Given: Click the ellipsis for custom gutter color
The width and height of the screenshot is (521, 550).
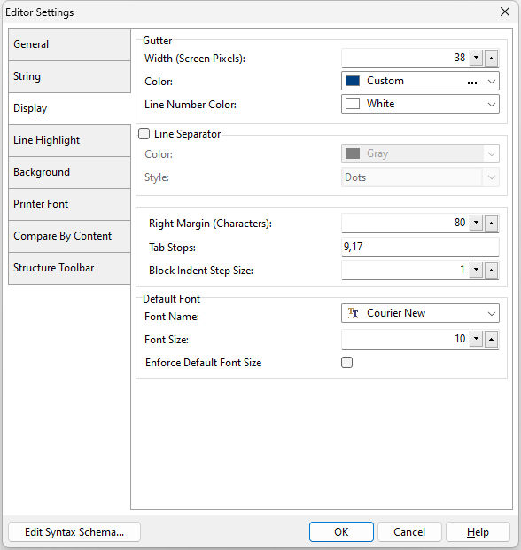Looking at the screenshot, I should click(472, 82).
